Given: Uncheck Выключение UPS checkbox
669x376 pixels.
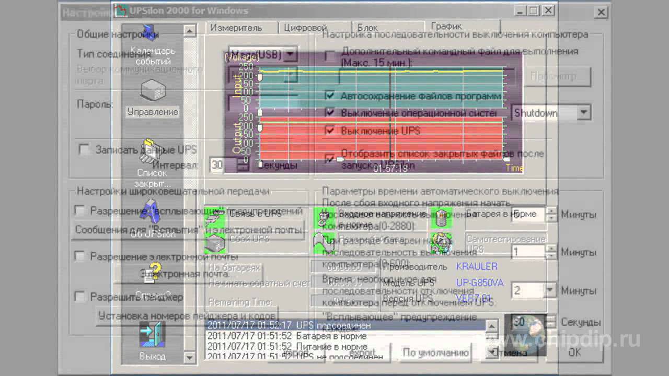Looking at the screenshot, I should coord(330,130).
